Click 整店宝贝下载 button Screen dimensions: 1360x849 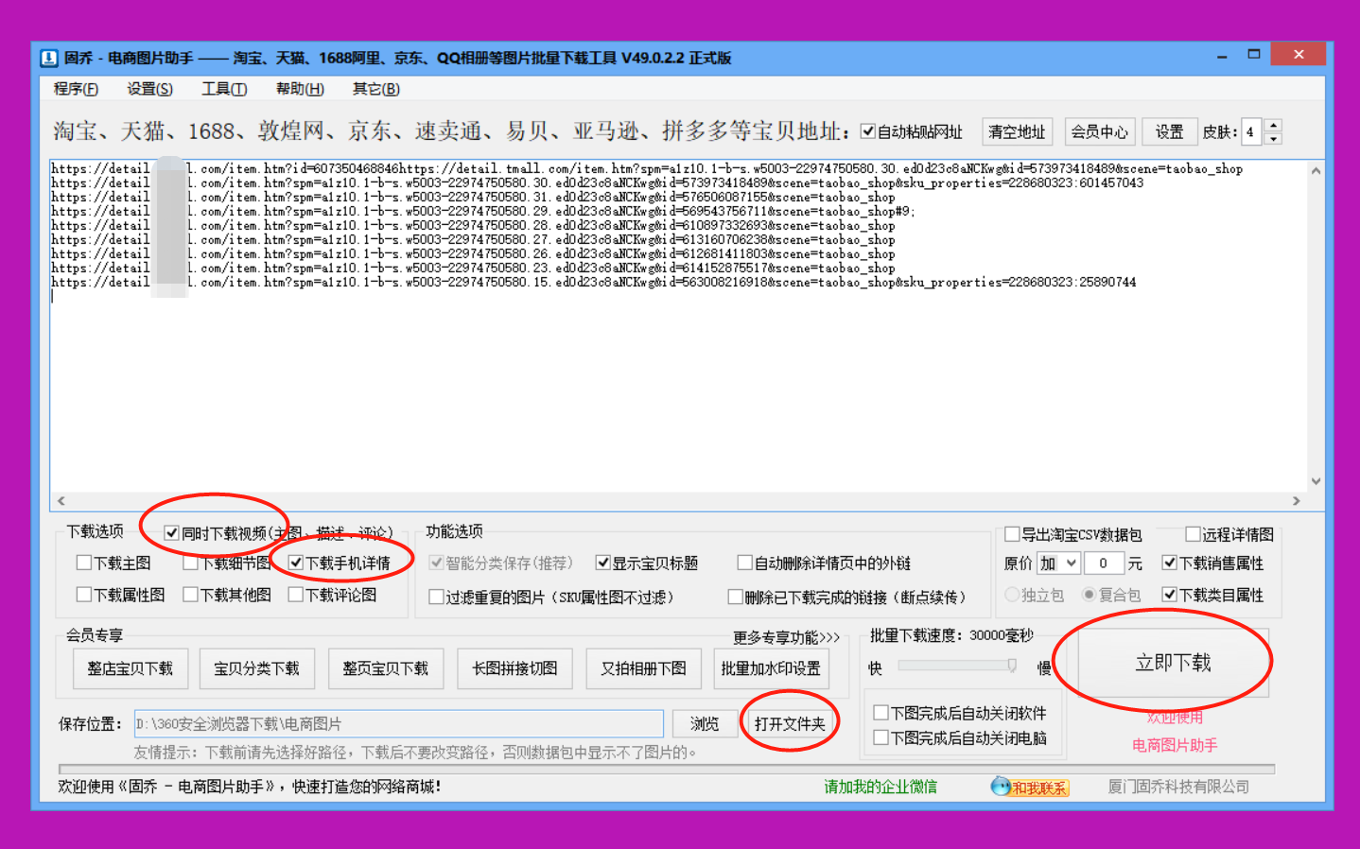[x=131, y=668]
